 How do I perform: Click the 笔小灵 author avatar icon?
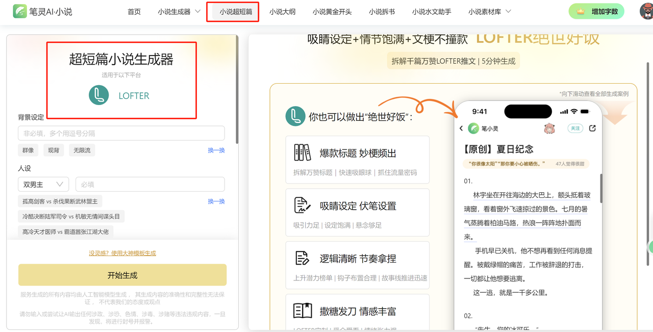tap(474, 129)
